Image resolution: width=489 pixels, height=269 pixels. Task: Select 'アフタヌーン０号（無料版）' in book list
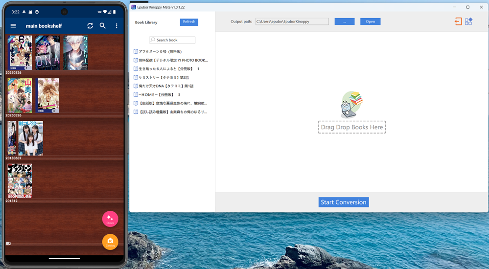(x=160, y=51)
